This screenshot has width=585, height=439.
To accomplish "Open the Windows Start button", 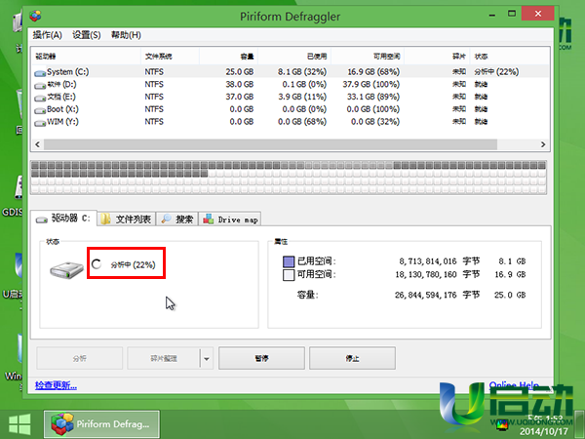I will tap(19, 423).
